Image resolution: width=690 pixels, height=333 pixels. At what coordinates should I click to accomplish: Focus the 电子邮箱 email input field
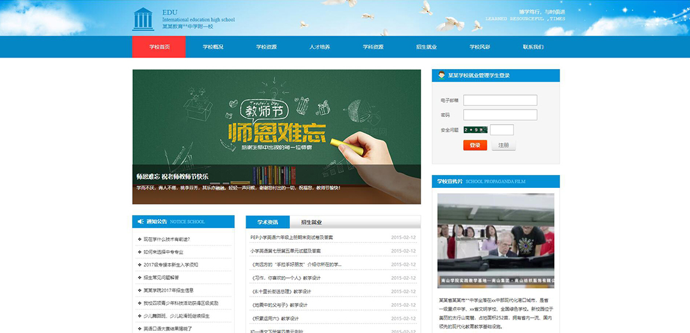coord(500,100)
